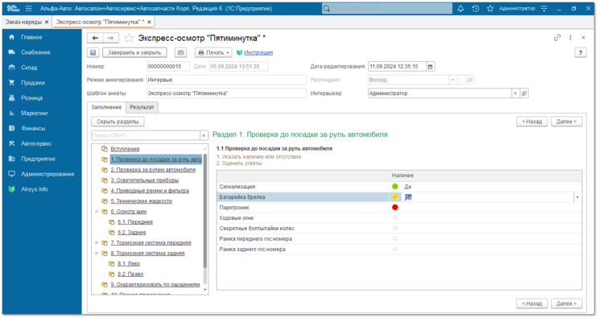The width and height of the screenshot is (598, 318).
Task: Add form to favorites with star icon
Action: (129, 38)
